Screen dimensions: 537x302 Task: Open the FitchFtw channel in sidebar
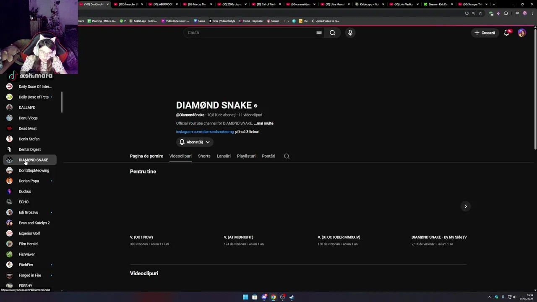pos(29,265)
